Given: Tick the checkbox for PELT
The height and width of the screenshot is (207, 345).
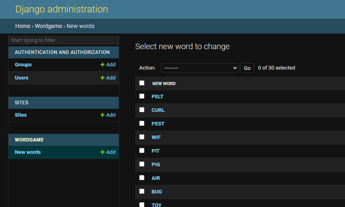Looking at the screenshot, I should (142, 96).
